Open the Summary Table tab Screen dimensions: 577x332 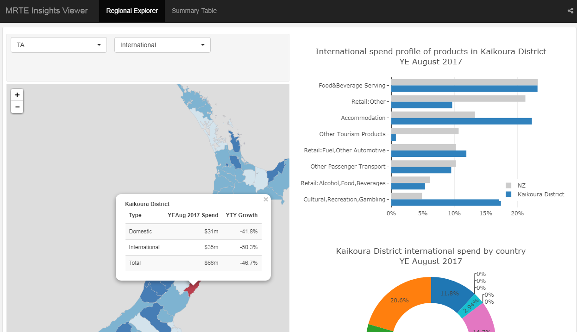(x=194, y=11)
